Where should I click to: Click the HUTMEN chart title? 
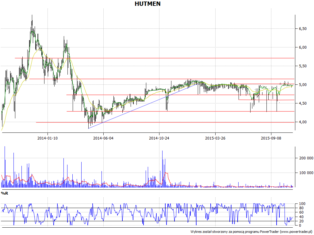[x=147, y=4]
